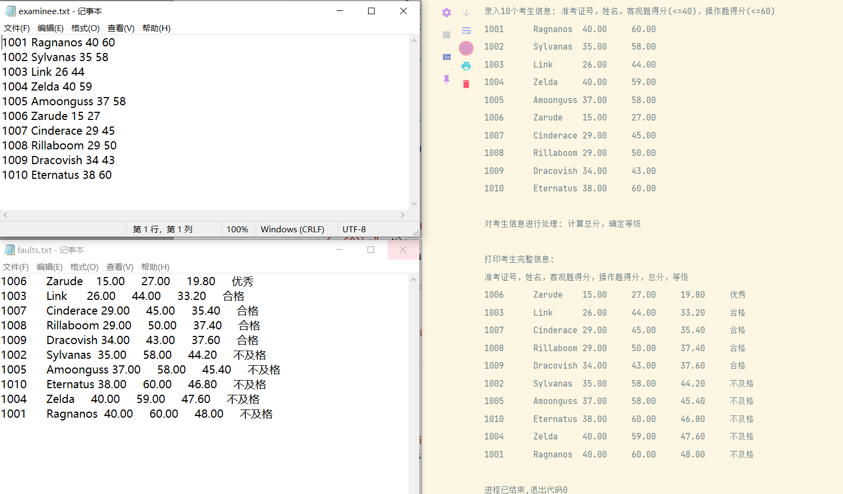Click "Windows (CRLF)" in the status bar

tap(292, 230)
